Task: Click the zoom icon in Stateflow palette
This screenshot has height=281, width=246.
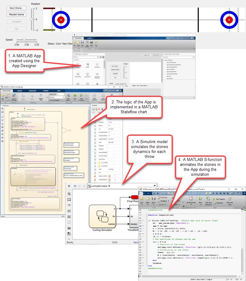Action: pyautogui.click(x=2, y=109)
